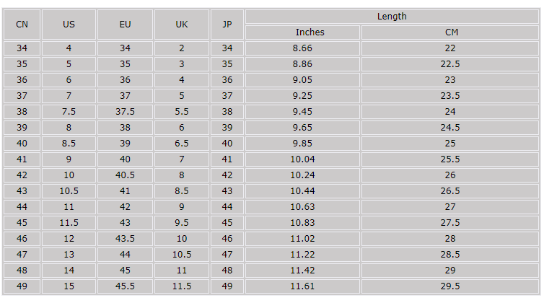Select US size 7.5 cell
Viewport: 544px width, 303px height.
[69, 112]
